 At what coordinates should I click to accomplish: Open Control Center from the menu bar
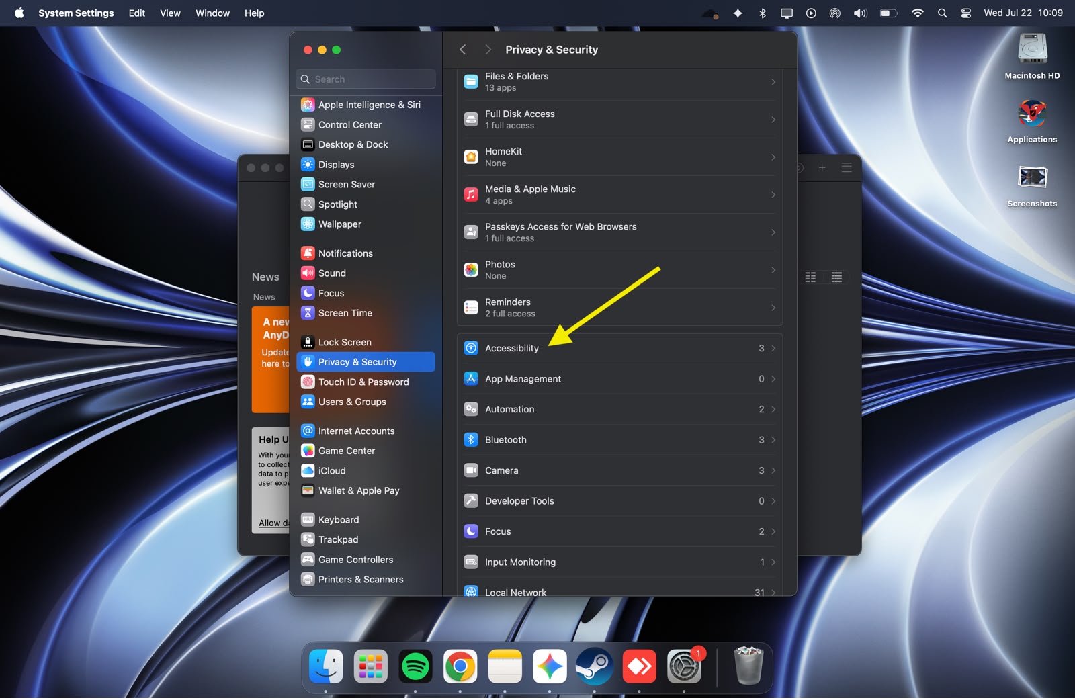[966, 13]
